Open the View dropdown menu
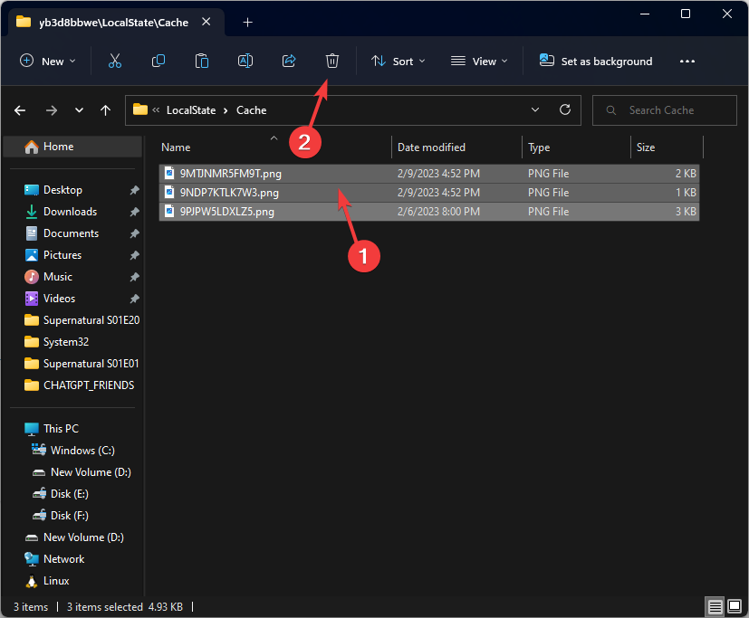This screenshot has height=618, width=749. tap(479, 61)
